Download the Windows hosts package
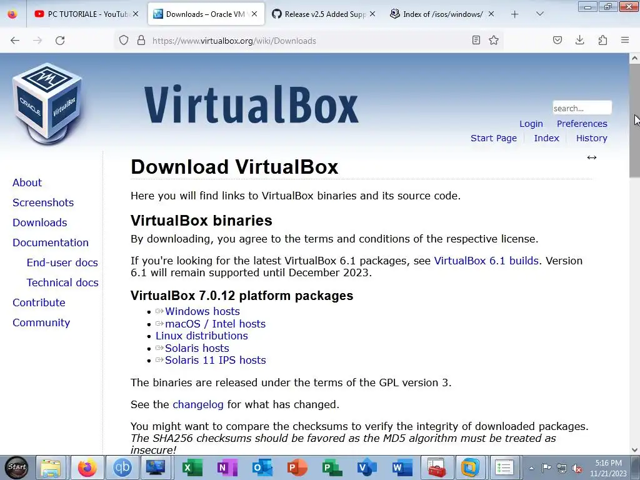 (x=202, y=311)
